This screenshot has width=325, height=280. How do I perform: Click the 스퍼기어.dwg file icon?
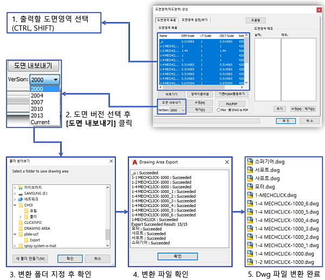pyautogui.click(x=250, y=162)
